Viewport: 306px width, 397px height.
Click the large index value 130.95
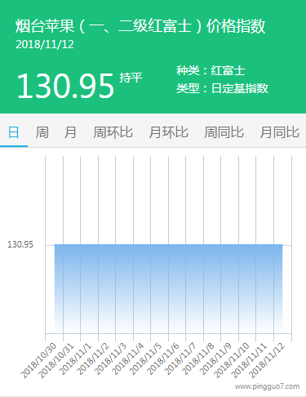[65, 86]
